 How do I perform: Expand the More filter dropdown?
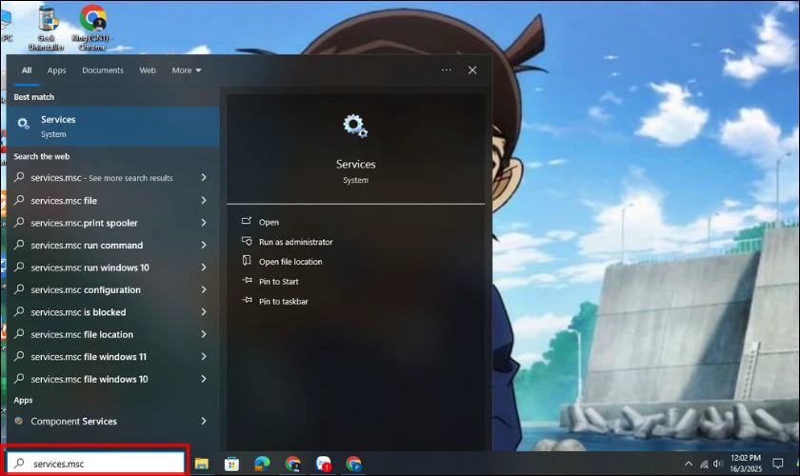tap(187, 70)
